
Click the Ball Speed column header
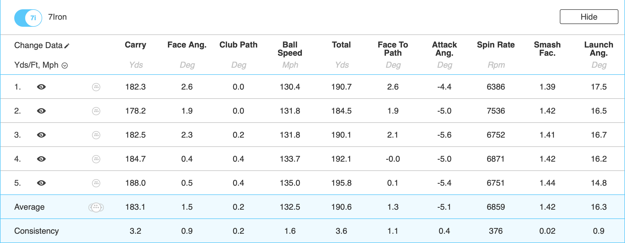click(x=290, y=49)
